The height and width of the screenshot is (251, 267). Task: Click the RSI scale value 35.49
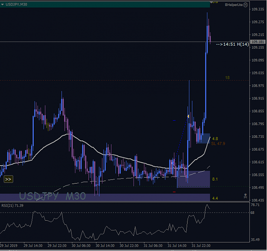[255, 239]
